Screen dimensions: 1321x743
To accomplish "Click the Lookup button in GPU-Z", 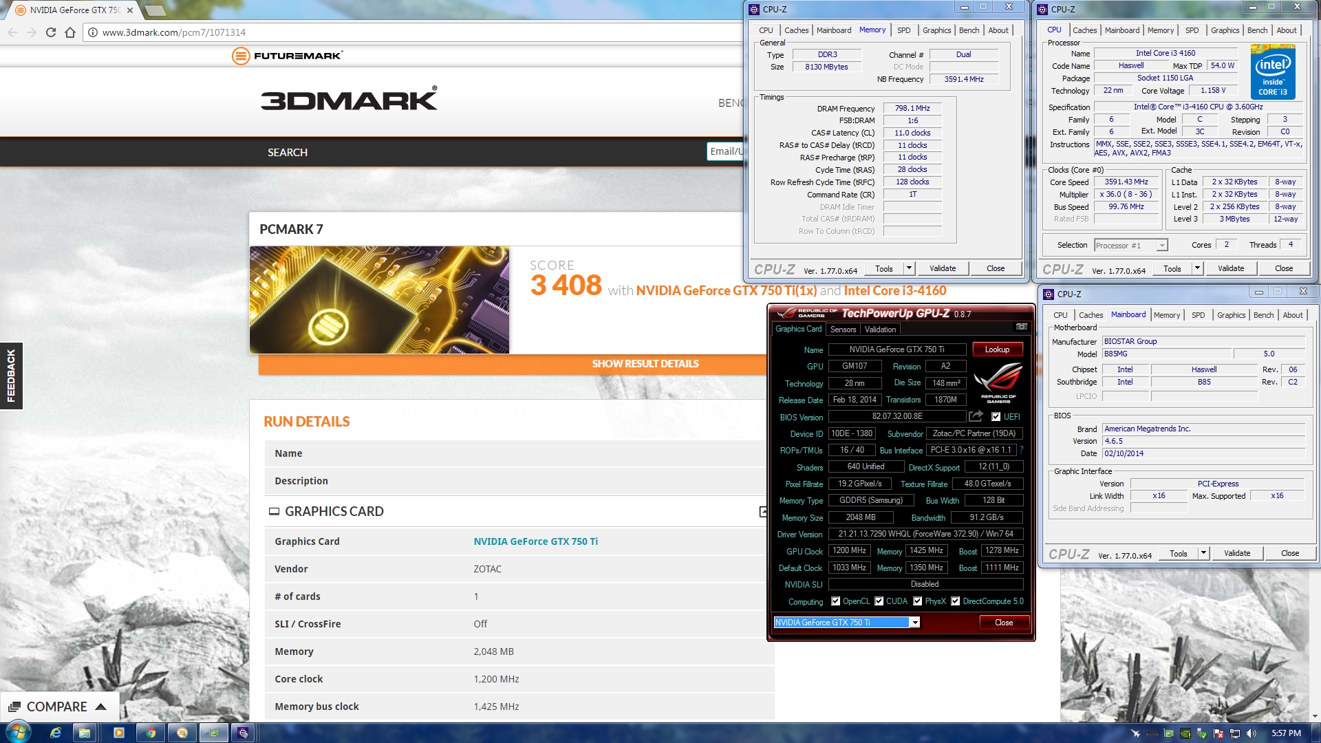I will coord(997,349).
